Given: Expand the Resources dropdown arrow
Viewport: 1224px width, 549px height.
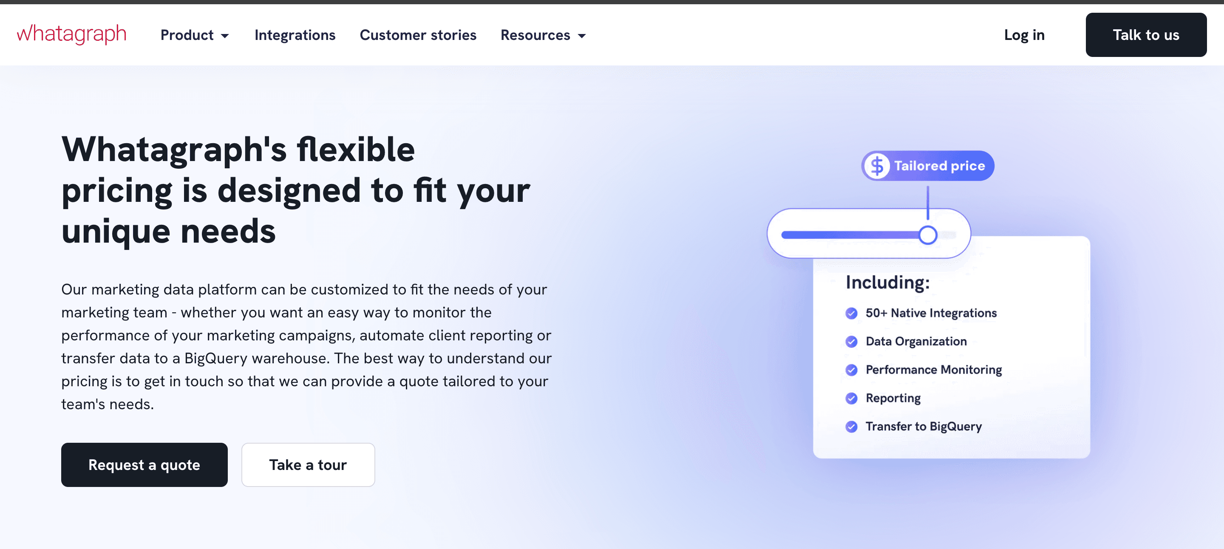Looking at the screenshot, I should coord(581,36).
